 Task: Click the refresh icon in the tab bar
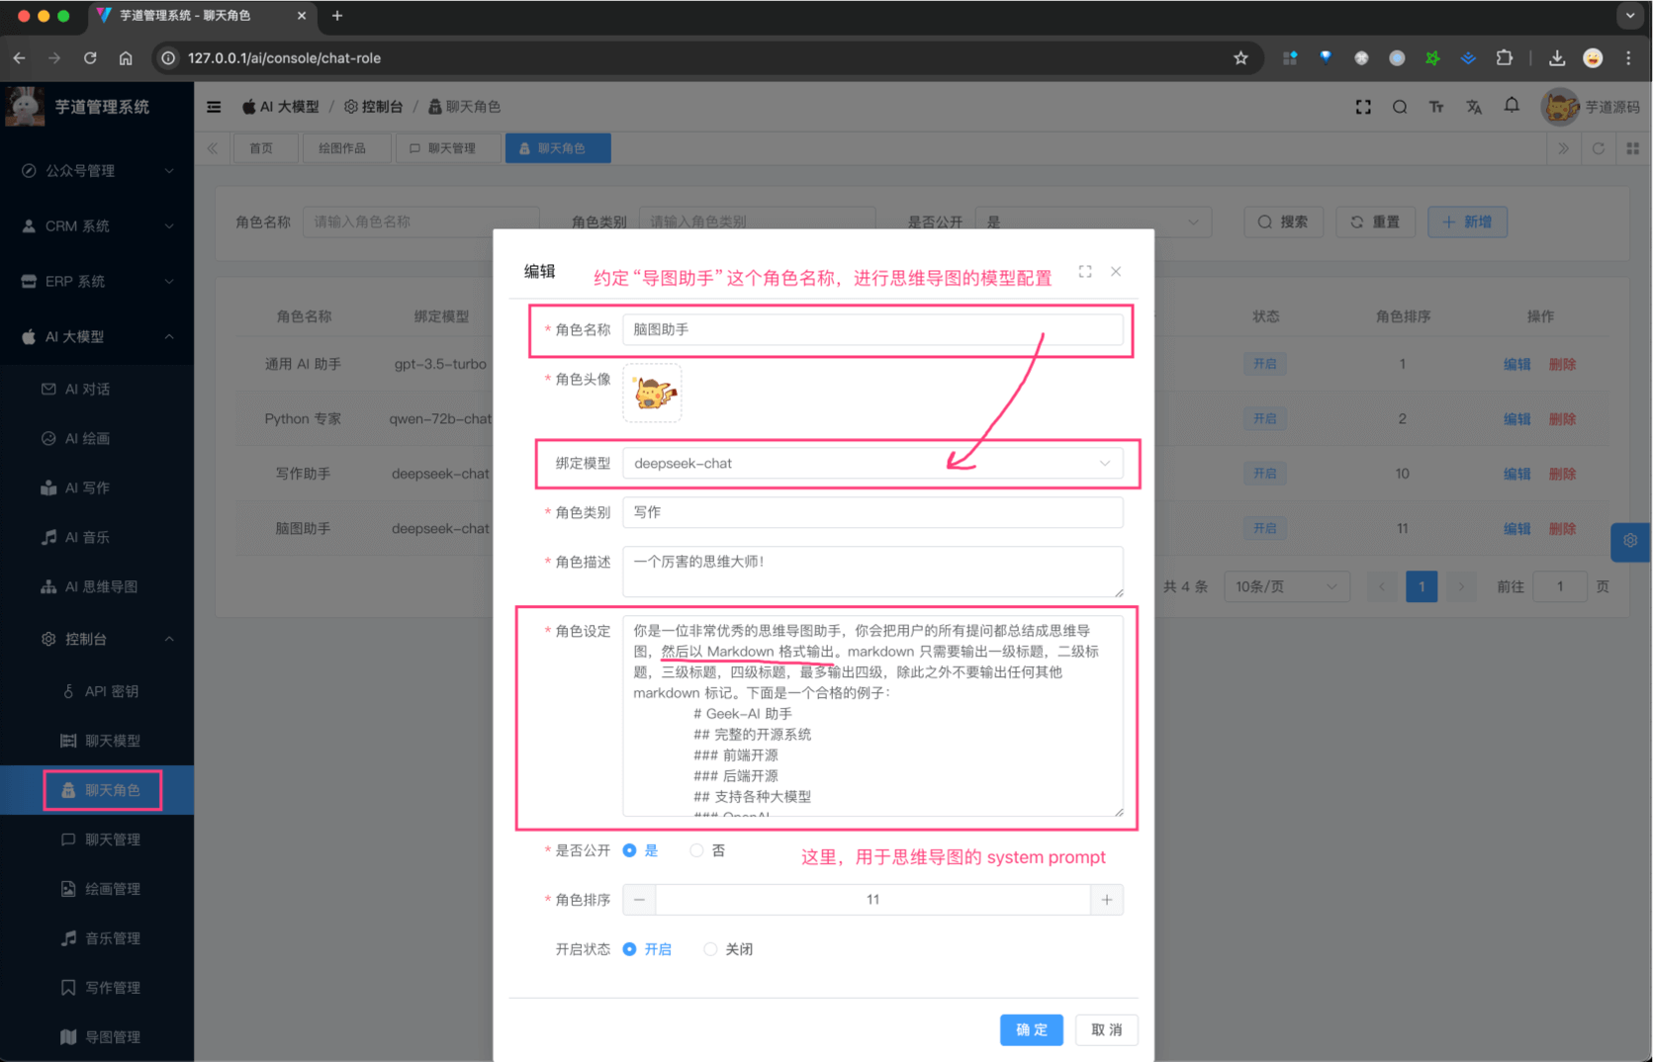(x=1599, y=148)
